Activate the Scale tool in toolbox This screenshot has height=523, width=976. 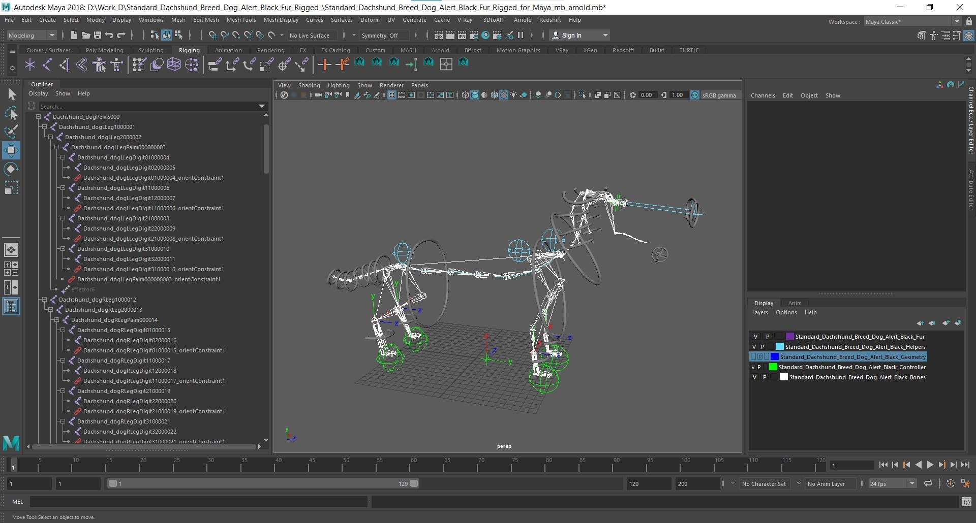click(x=11, y=188)
